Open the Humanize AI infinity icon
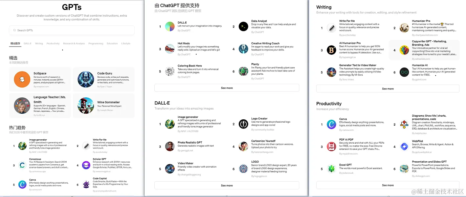466x197 pixels. (x=404, y=72)
